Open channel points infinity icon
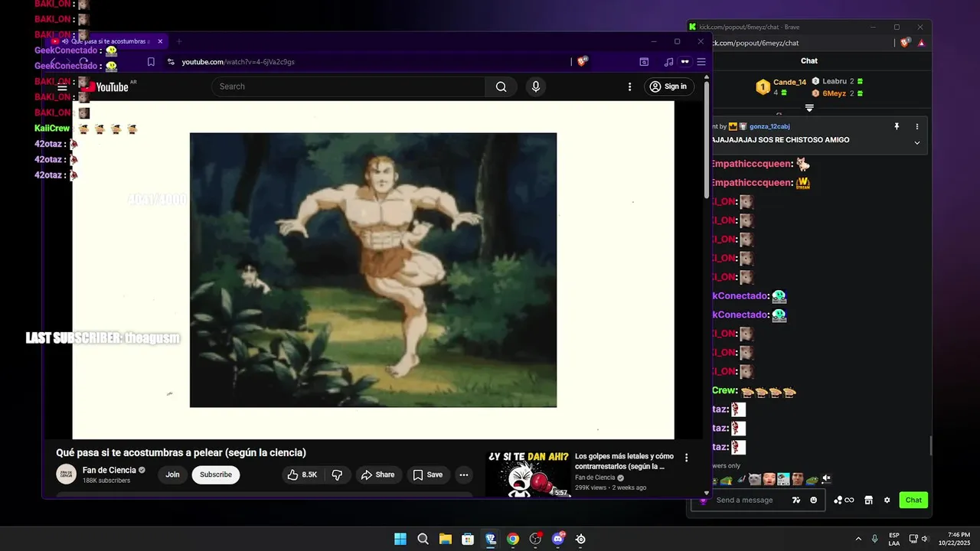The width and height of the screenshot is (980, 551). pyautogui.click(x=843, y=500)
